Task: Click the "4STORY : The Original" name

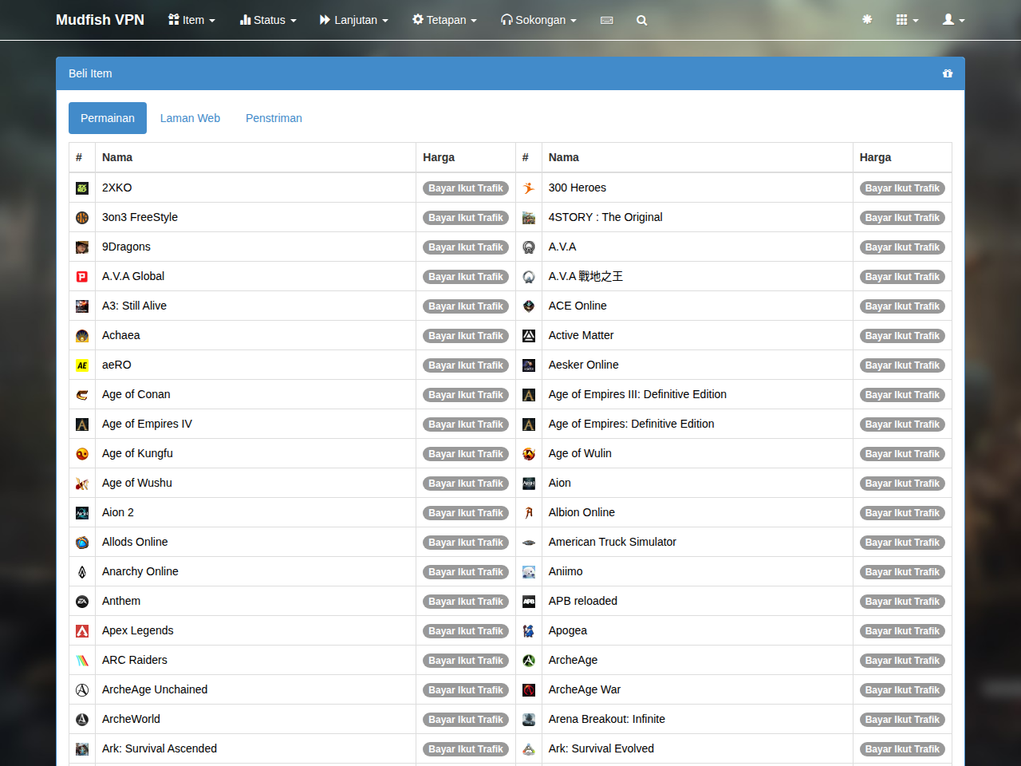Action: coord(605,217)
